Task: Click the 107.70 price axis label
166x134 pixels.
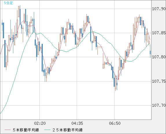Action: click(x=159, y=105)
